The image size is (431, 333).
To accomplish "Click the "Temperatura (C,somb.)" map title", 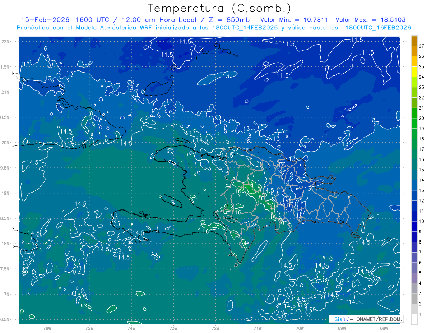I will (219, 9).
